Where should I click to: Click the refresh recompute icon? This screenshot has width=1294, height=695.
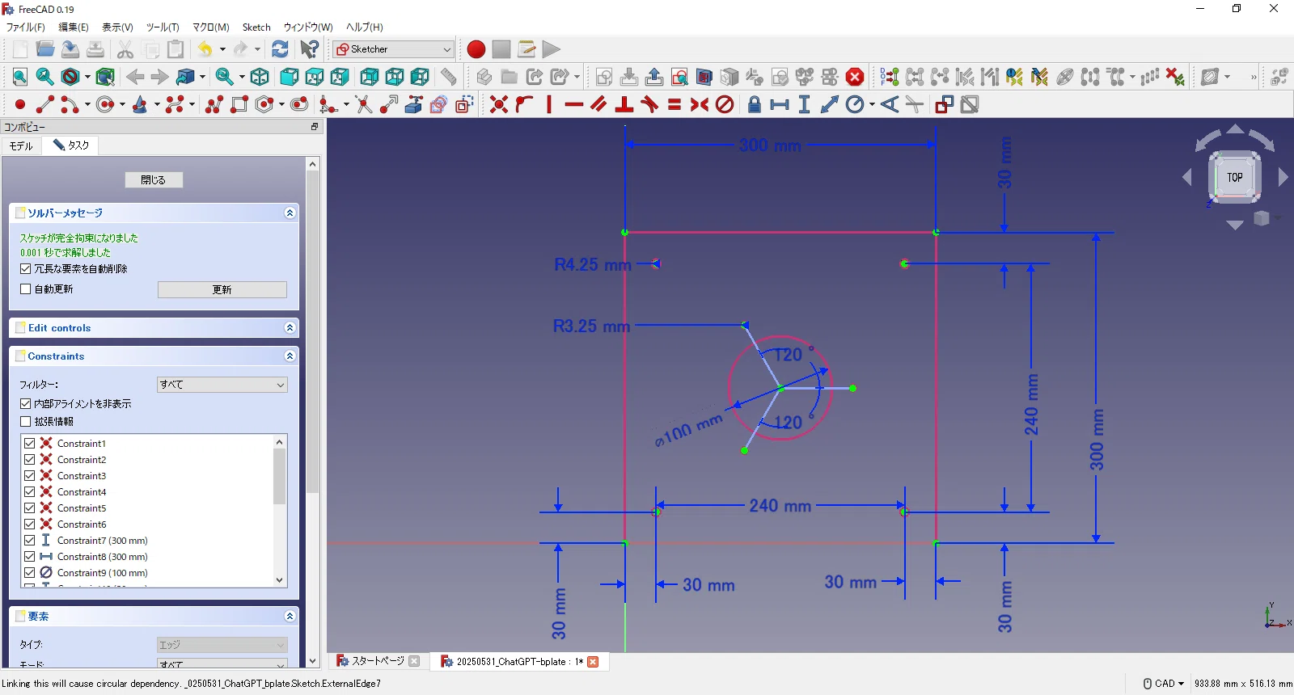[280, 49]
